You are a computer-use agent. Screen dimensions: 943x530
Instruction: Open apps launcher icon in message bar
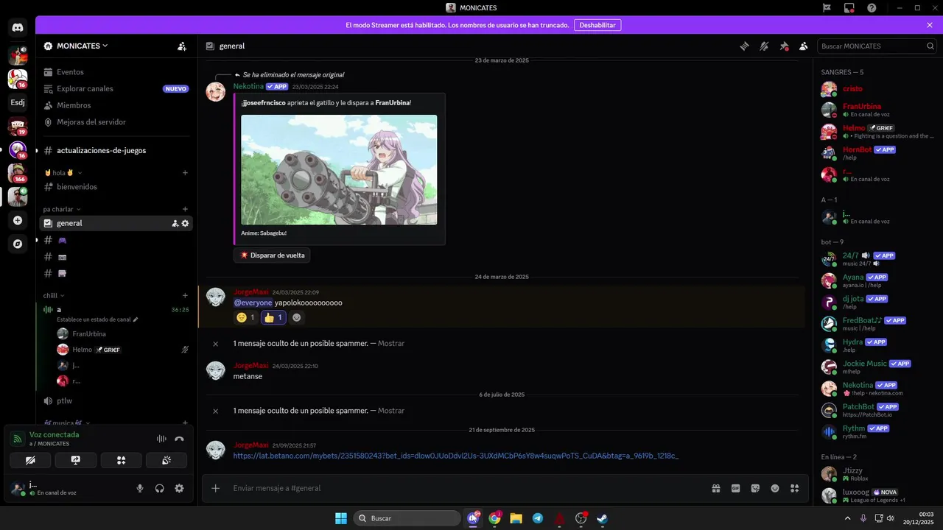pos(794,488)
